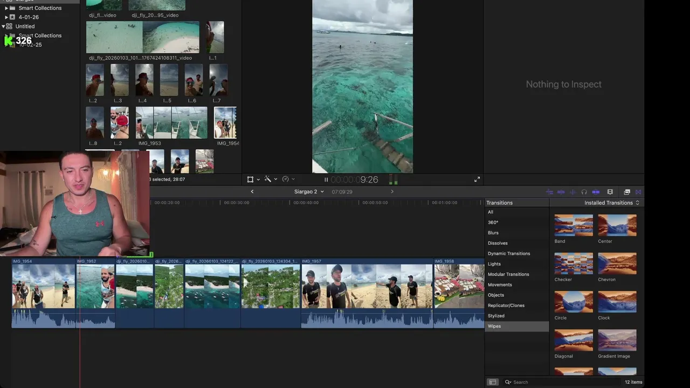Select the IMG_1954 browser clip
The width and height of the screenshot is (690, 388).
click(225, 123)
